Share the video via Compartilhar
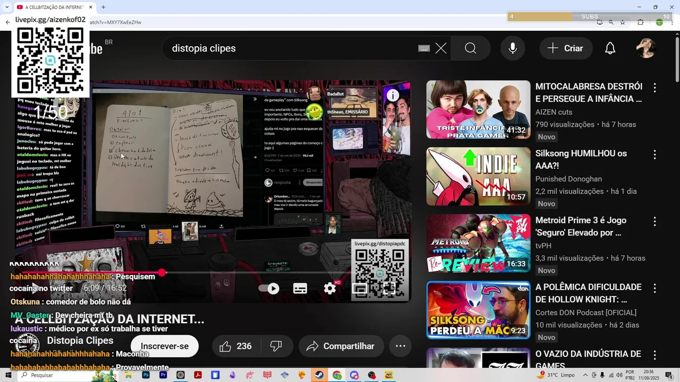680x382 pixels. pyautogui.click(x=341, y=346)
